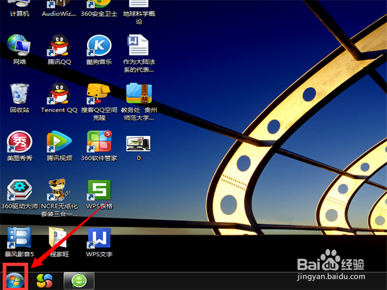
Task: Open the Windows Start menu
Action: pos(15,281)
